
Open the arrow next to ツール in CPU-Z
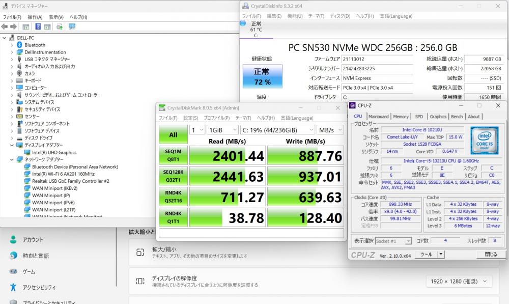click(x=441, y=254)
